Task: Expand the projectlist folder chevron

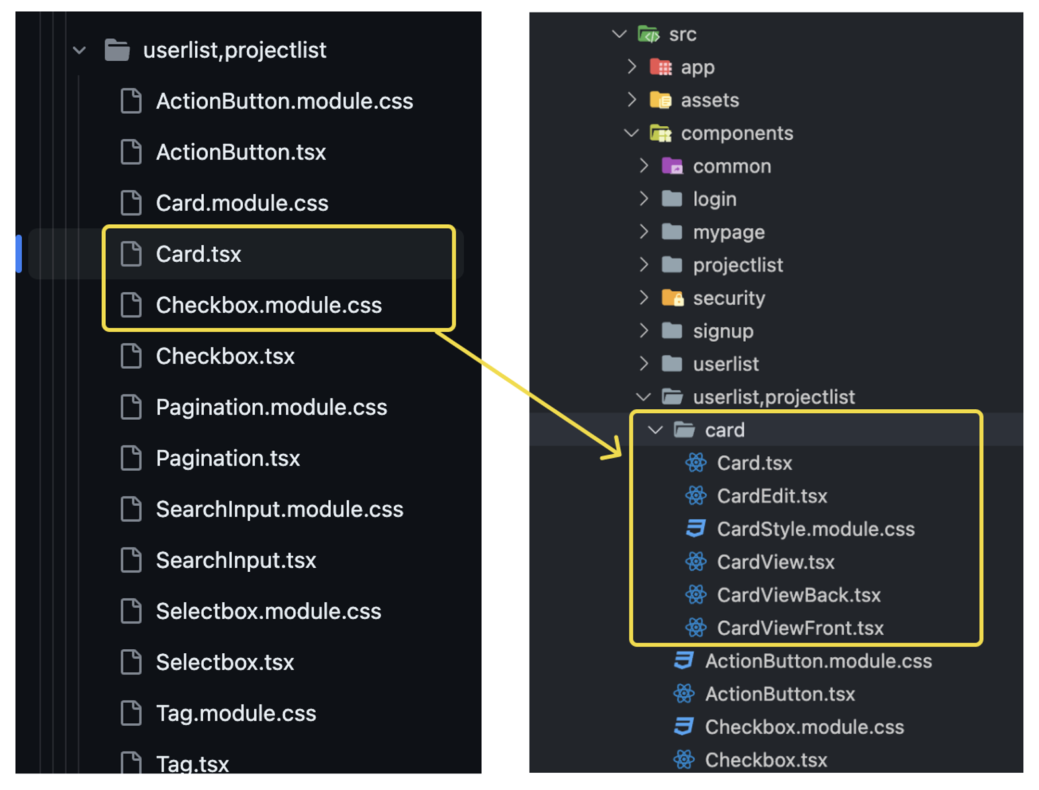Action: 644,264
